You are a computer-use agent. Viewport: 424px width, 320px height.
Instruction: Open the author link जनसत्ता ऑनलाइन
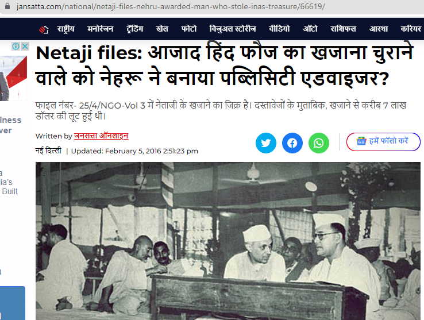click(x=101, y=136)
